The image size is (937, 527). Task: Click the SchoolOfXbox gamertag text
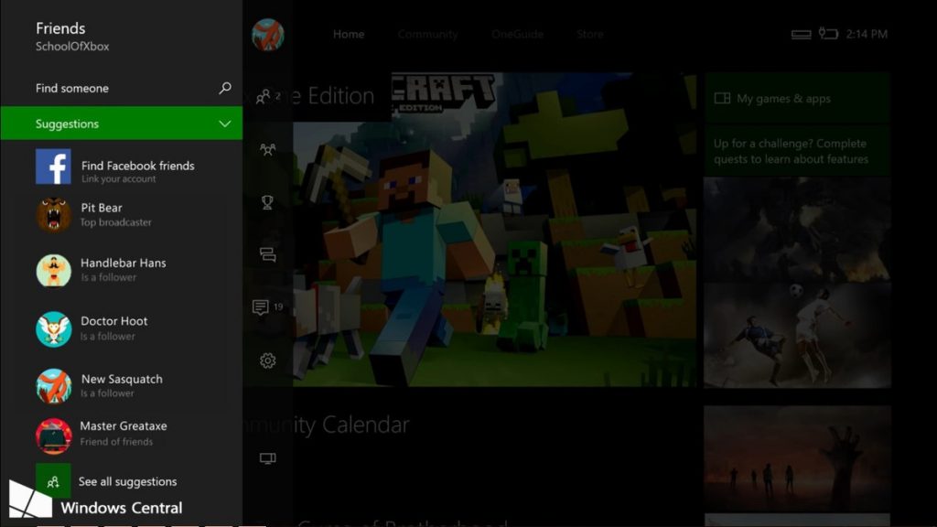point(72,47)
